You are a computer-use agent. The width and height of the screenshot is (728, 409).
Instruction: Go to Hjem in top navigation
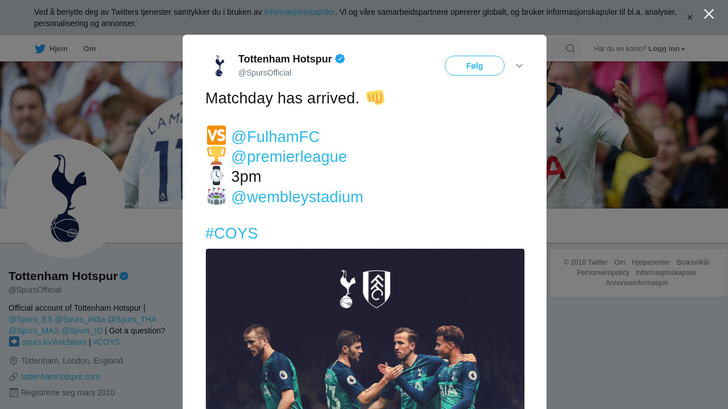58,49
